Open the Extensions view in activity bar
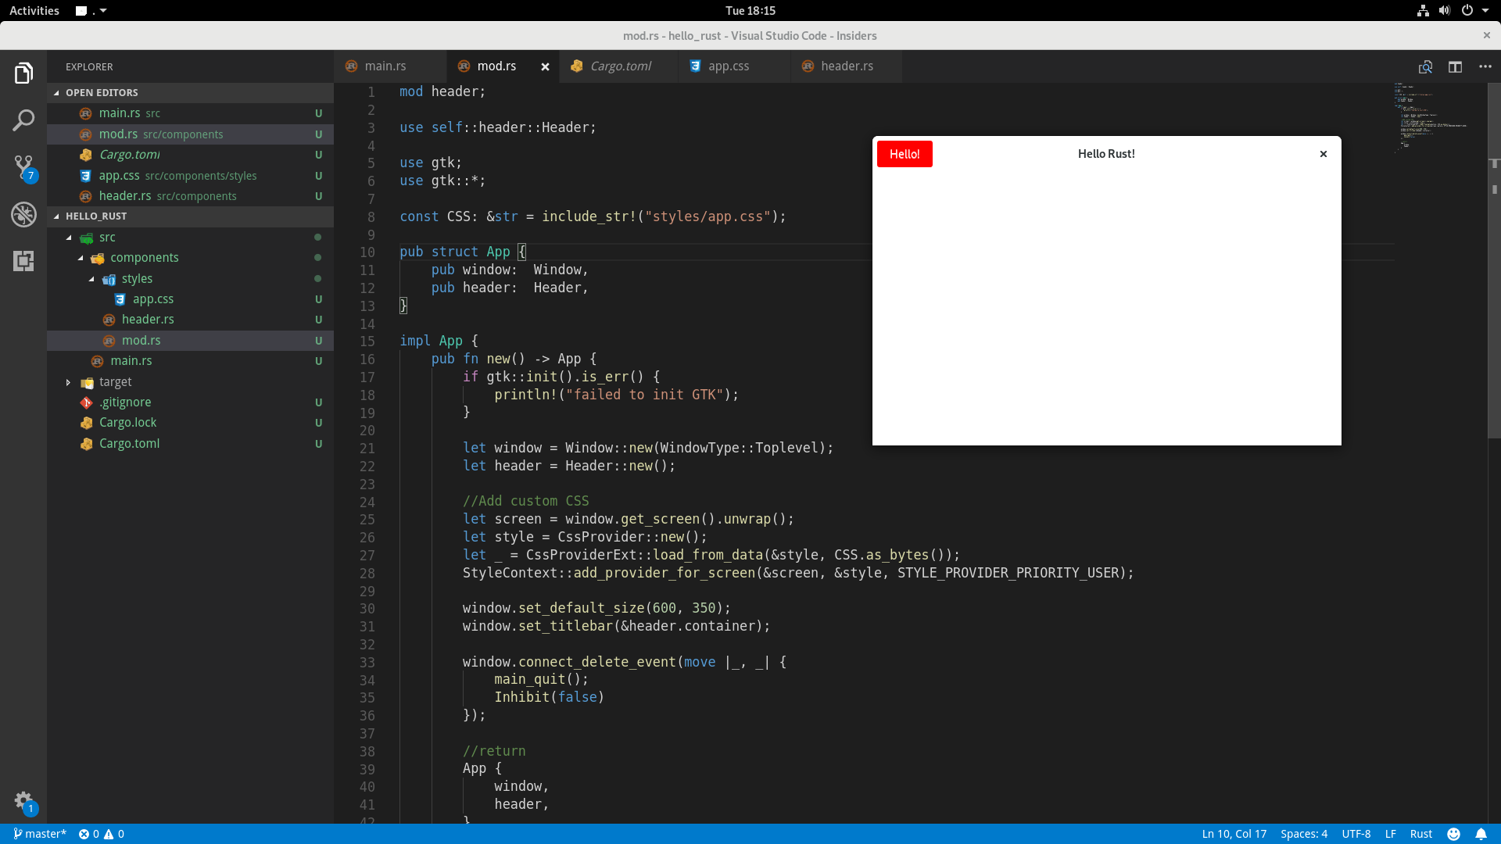This screenshot has width=1501, height=844. 23,261
